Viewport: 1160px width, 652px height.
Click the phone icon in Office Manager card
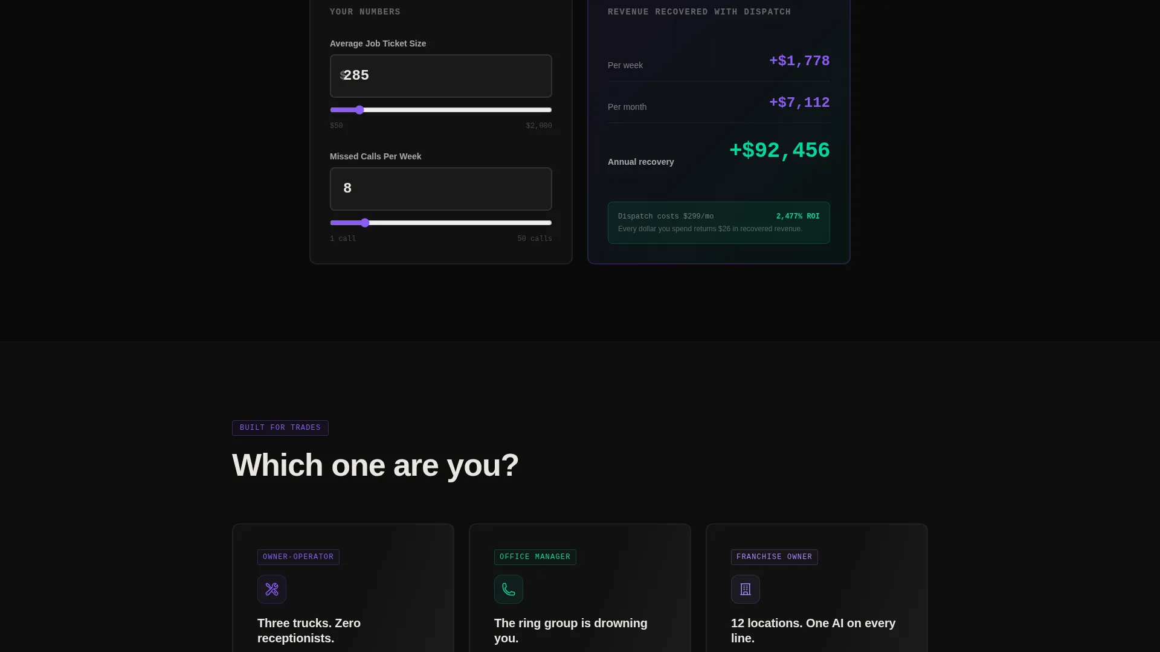click(509, 589)
